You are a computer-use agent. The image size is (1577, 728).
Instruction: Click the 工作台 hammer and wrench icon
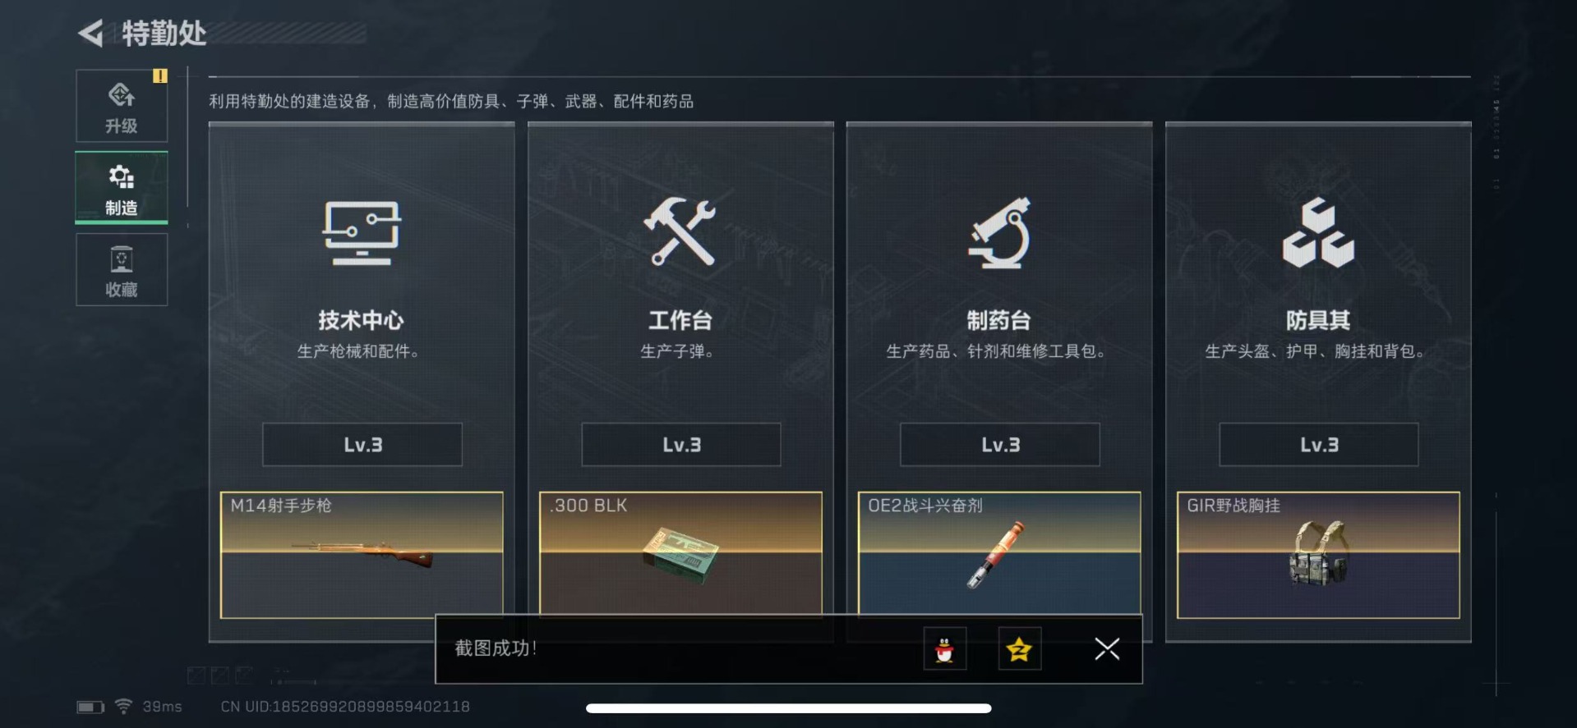[x=680, y=231]
